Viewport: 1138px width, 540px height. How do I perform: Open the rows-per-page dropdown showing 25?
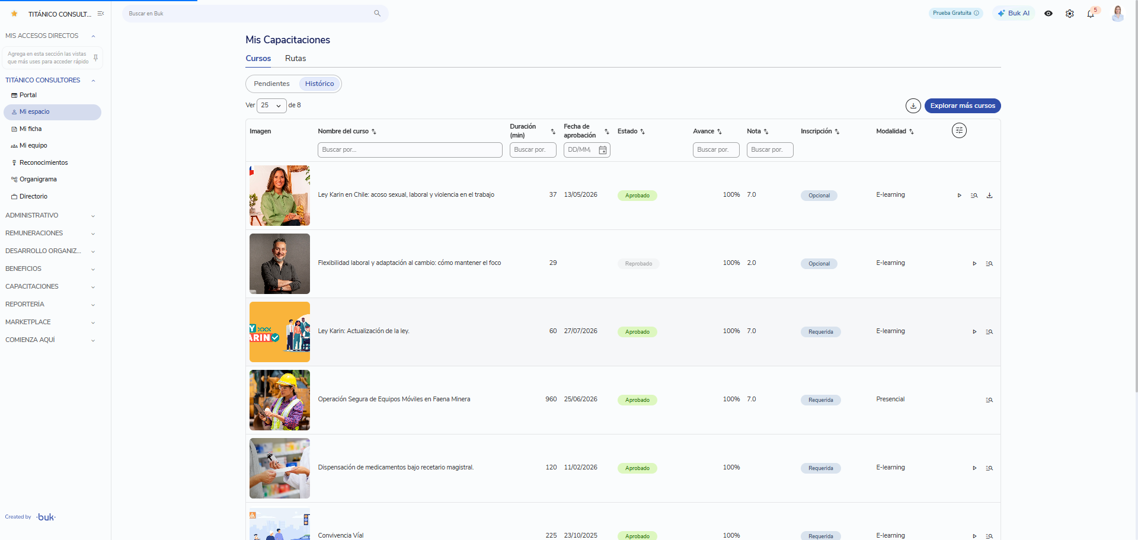click(271, 106)
